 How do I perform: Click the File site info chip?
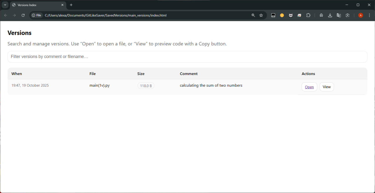(x=37, y=15)
